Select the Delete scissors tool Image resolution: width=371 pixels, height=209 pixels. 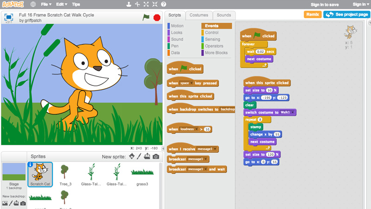(x=137, y=4)
